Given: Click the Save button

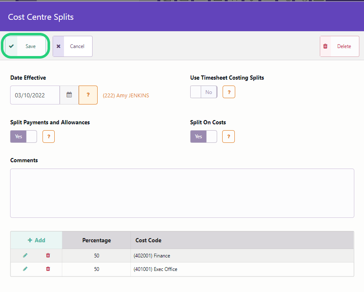Looking at the screenshot, I should coord(26,46).
